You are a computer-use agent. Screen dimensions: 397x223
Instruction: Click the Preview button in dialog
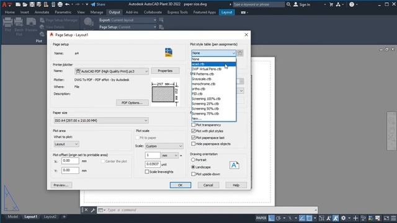(x=61, y=185)
